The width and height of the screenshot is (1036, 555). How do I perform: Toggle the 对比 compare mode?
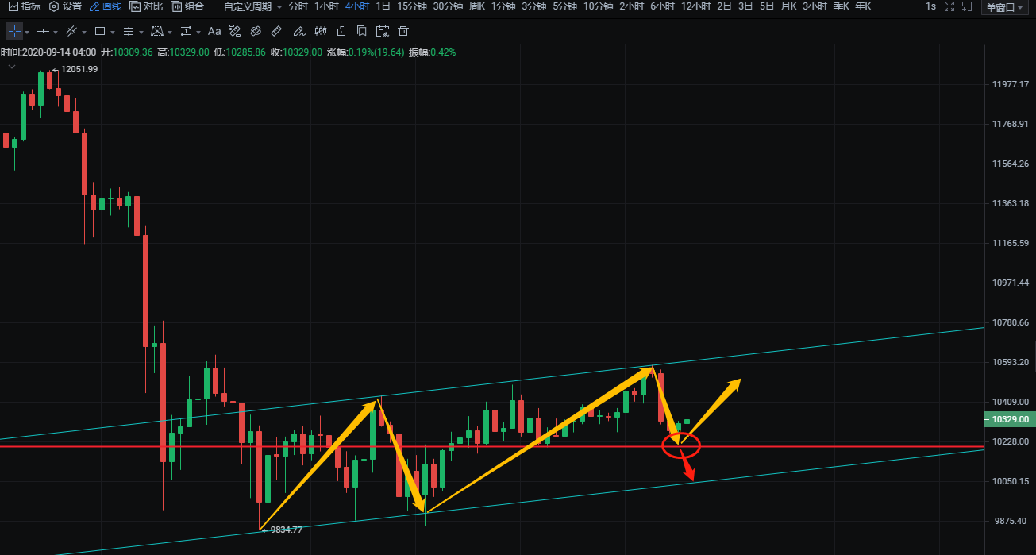pos(146,6)
